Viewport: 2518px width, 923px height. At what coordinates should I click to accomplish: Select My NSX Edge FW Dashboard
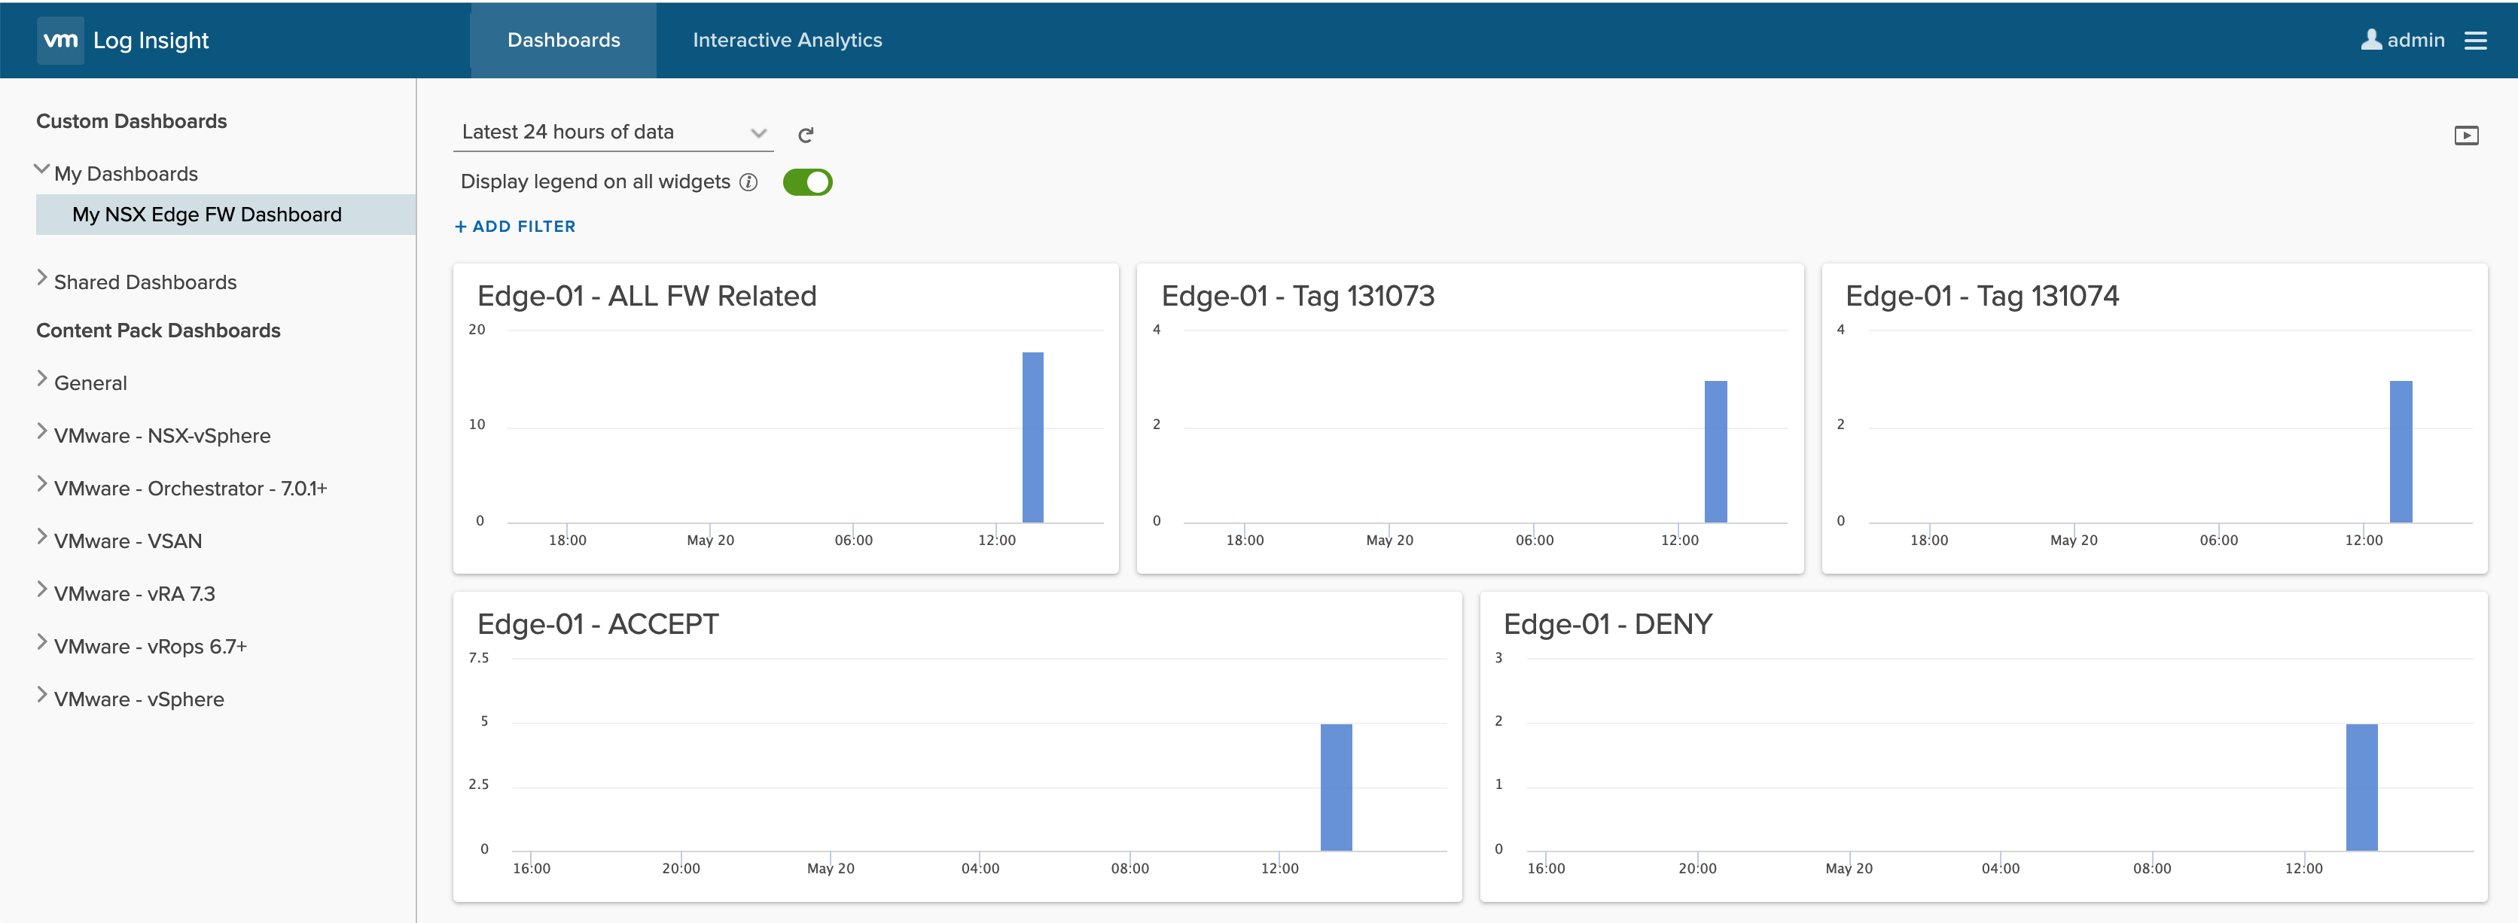[207, 214]
